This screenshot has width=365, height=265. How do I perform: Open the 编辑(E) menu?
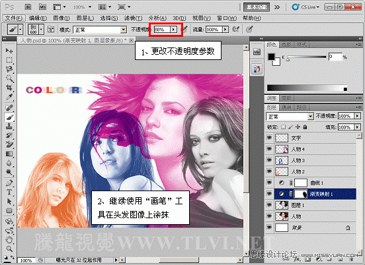[x=38, y=18]
